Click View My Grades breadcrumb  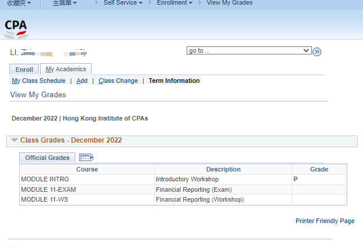coord(230,3)
